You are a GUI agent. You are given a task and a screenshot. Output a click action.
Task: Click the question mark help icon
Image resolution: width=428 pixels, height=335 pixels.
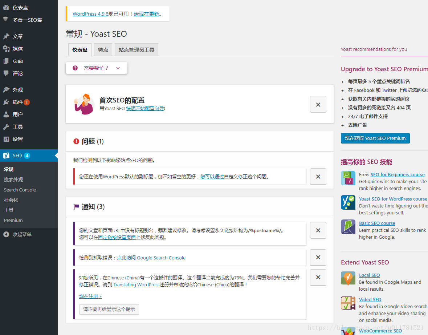coord(75,68)
